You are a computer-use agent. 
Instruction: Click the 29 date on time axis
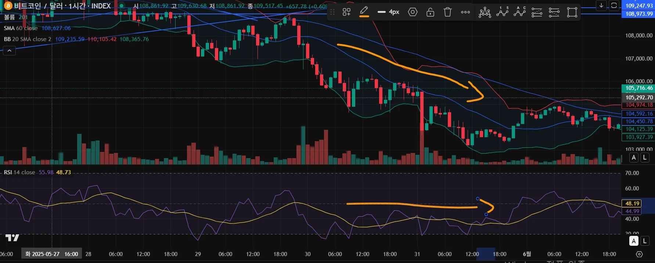pyautogui.click(x=198, y=254)
